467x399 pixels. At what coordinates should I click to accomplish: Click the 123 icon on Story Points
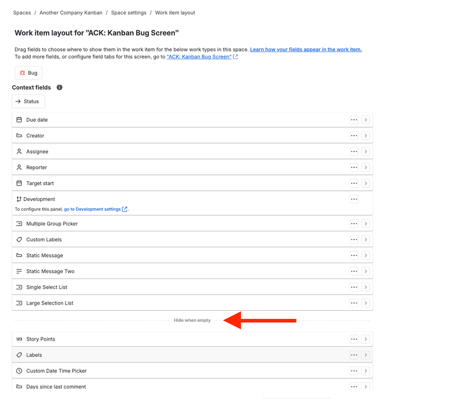point(19,339)
